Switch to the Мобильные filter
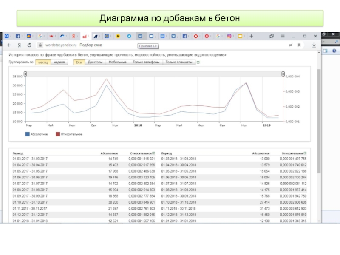340x255 pixels. 117,62
